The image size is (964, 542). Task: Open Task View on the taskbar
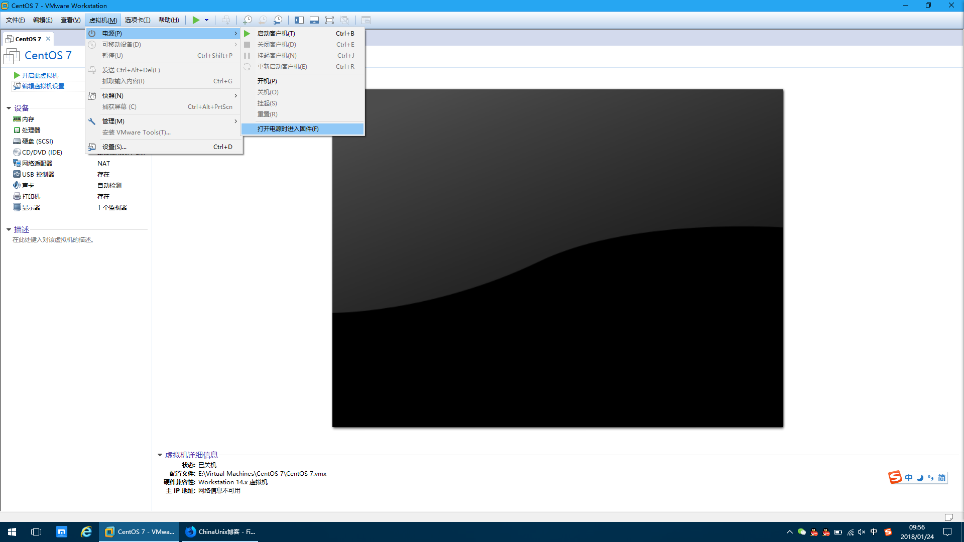(36, 532)
